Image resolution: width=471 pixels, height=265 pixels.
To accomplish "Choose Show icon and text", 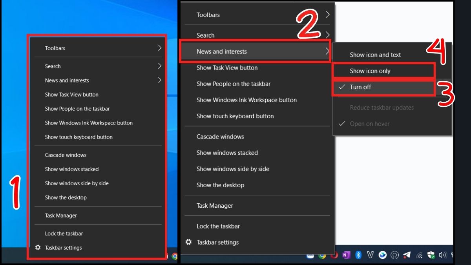I will (x=375, y=55).
